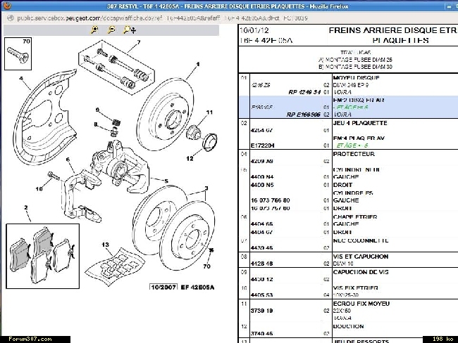
Task: Click the reference RP 4249 34
Action: [x=304, y=92]
